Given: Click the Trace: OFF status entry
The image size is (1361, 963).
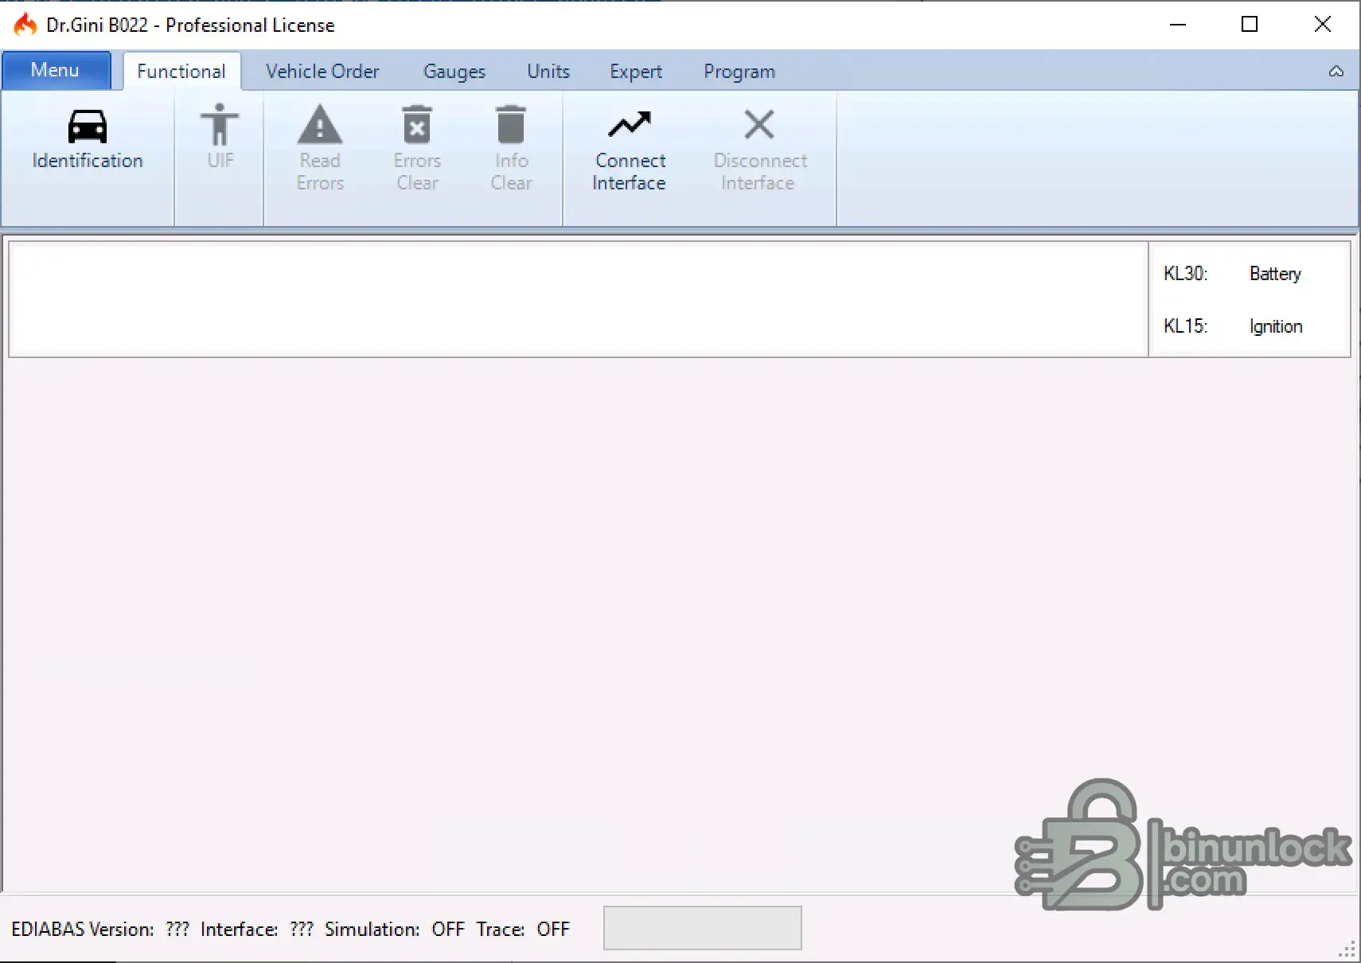Looking at the screenshot, I should [523, 930].
